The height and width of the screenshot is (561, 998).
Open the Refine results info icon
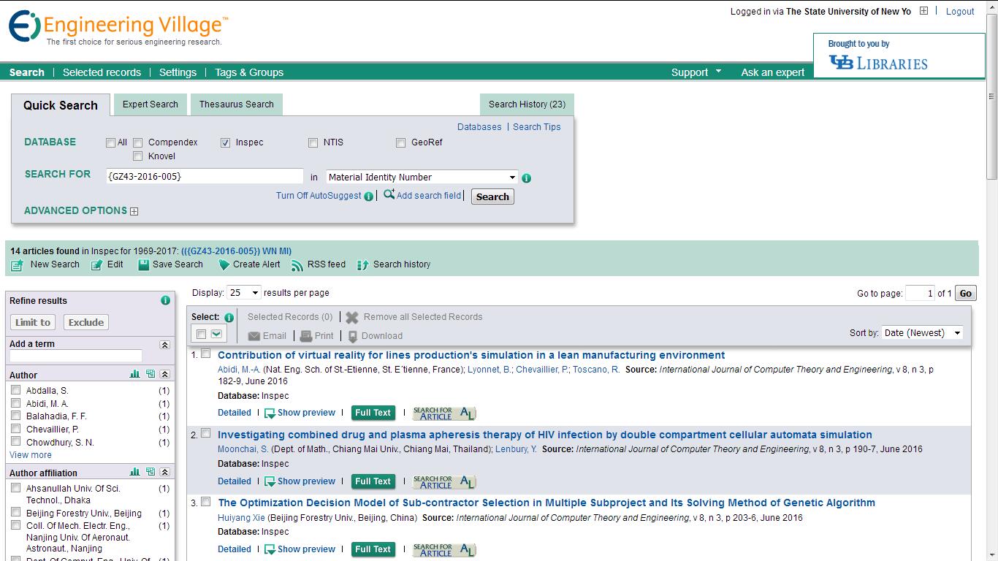click(x=165, y=300)
